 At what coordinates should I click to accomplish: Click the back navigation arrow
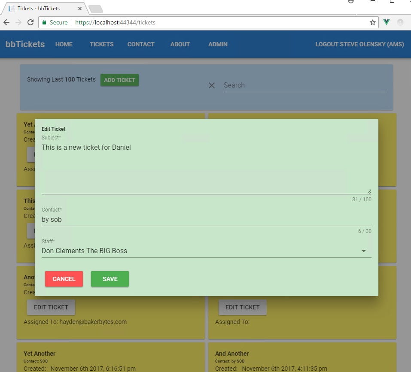coord(6,22)
